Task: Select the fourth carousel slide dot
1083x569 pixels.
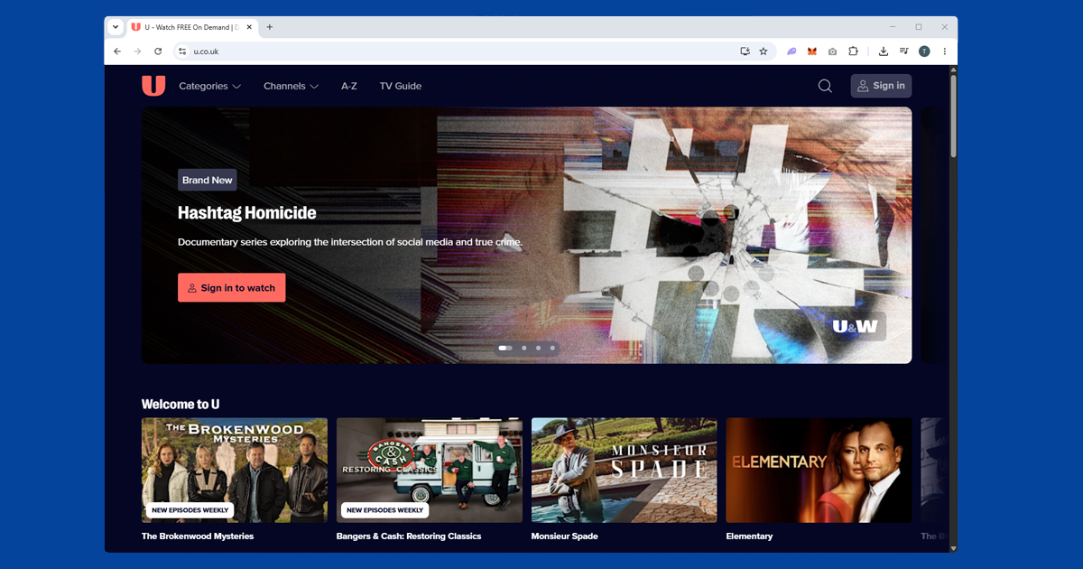Action: click(x=552, y=348)
